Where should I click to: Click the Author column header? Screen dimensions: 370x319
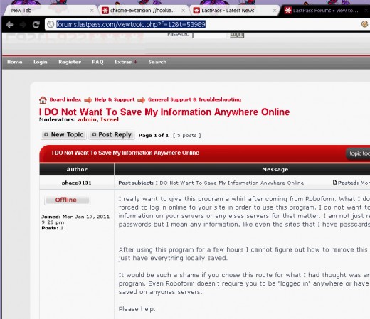(77, 169)
